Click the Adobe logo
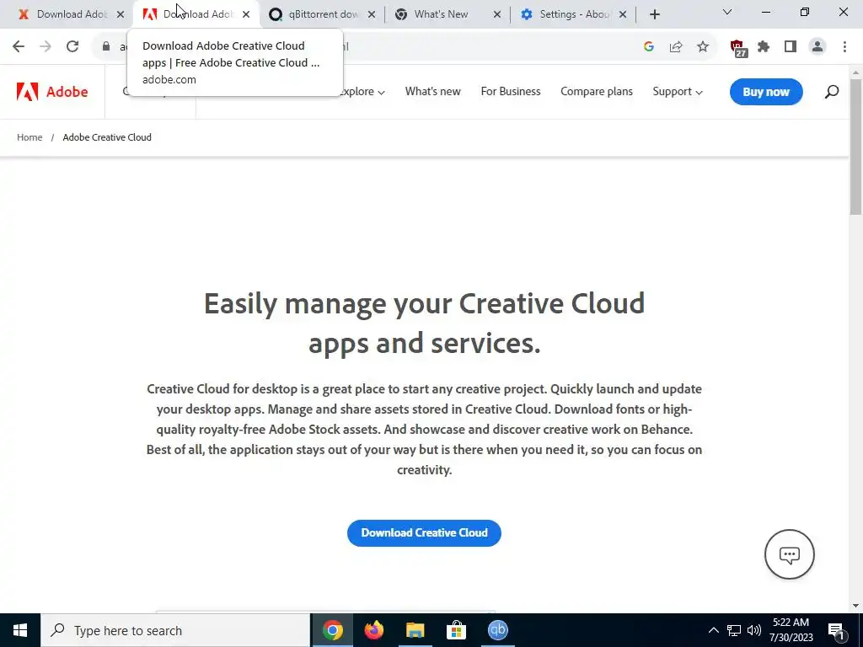Viewport: 863px width, 647px height. tap(52, 91)
